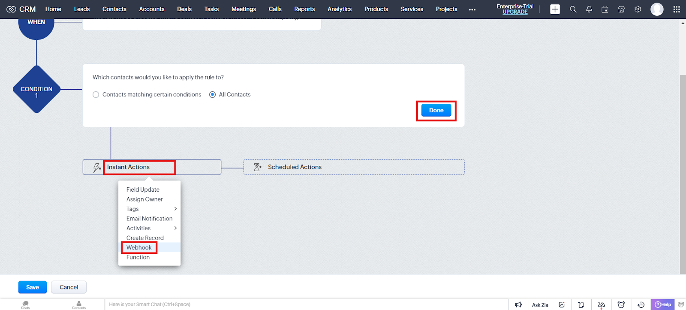686x310 pixels.
Task: Open the Scheduled Actions box
Action: 354,167
